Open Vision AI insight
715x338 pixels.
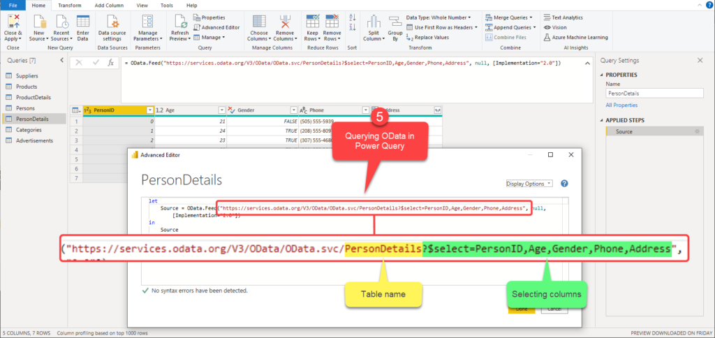click(555, 27)
